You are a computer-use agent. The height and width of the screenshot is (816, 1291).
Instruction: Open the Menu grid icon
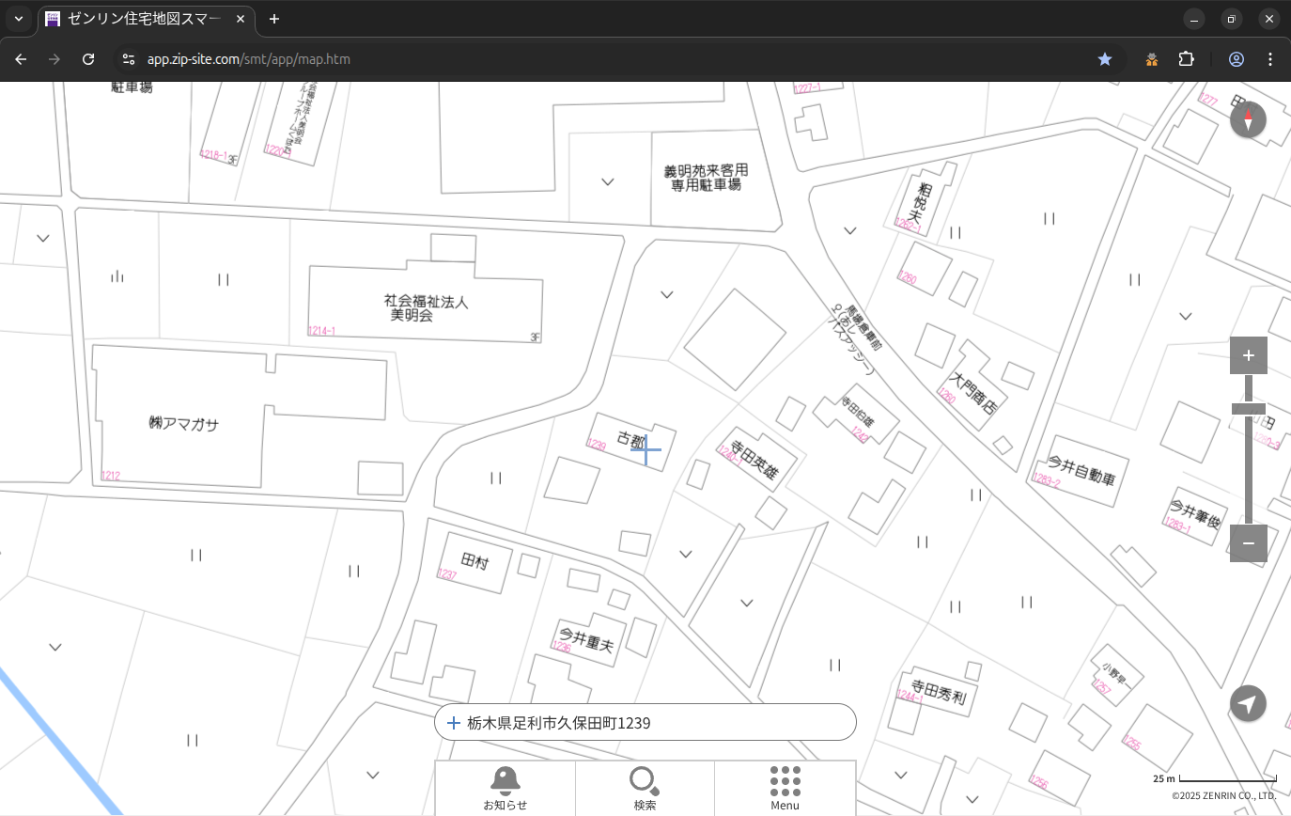pos(785,788)
